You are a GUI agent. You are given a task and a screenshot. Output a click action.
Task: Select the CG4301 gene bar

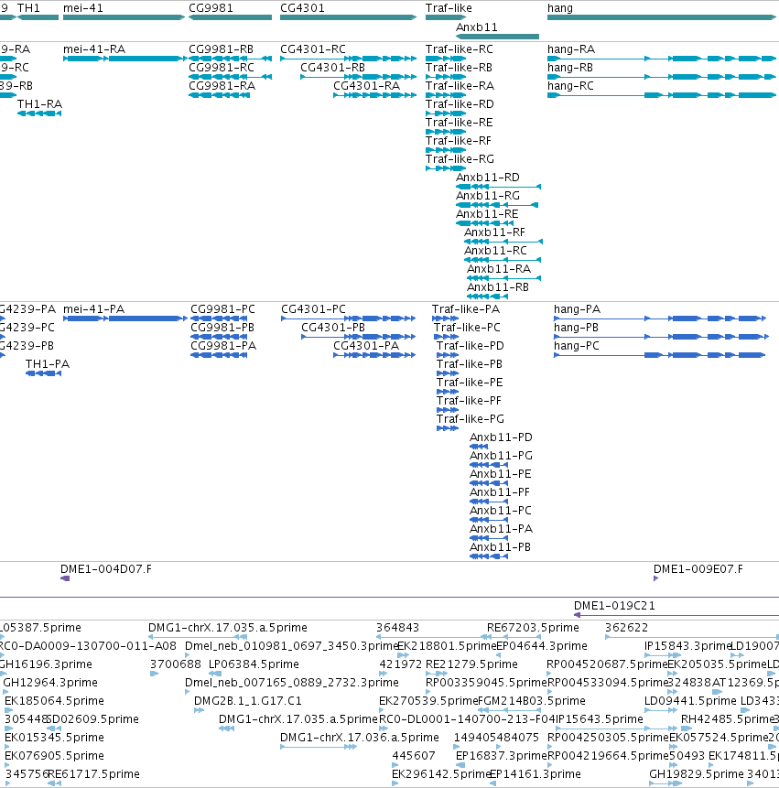(348, 17)
